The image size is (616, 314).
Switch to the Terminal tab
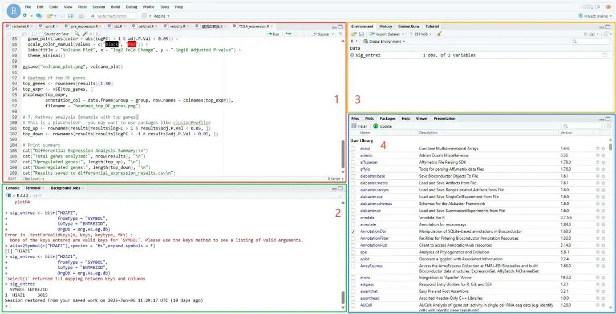[x=33, y=188]
